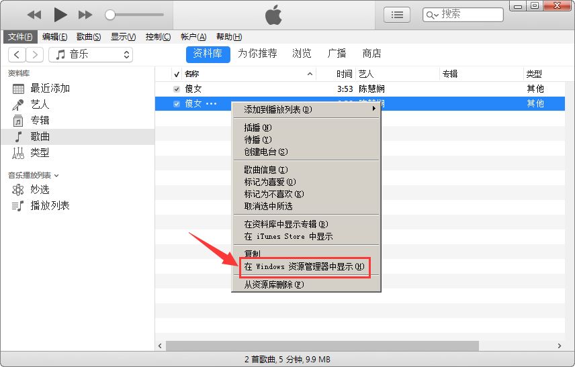Skip to next track with fast-forward icon
The width and height of the screenshot is (575, 367).
85,14
